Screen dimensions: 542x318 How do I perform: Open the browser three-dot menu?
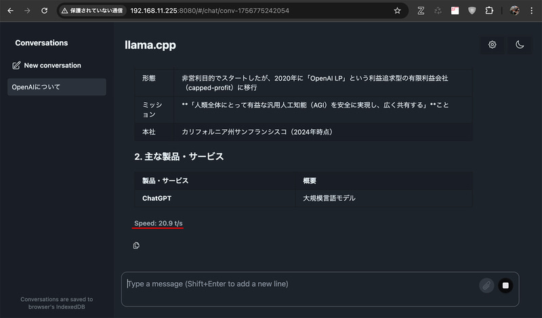532,11
